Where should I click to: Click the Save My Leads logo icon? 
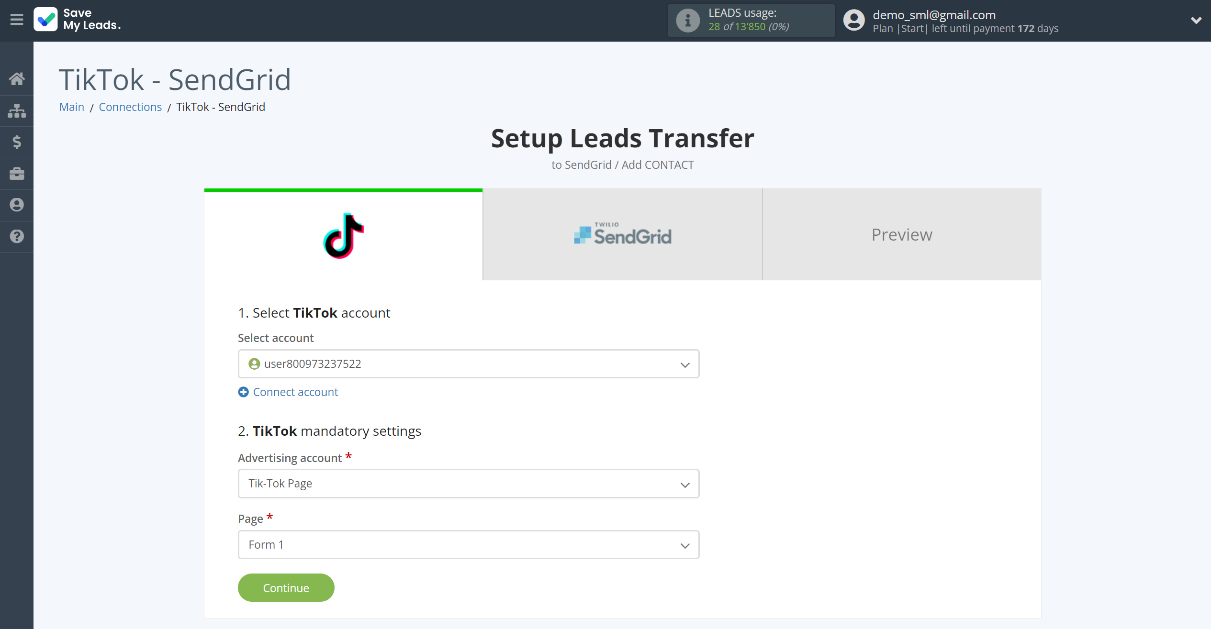point(45,20)
